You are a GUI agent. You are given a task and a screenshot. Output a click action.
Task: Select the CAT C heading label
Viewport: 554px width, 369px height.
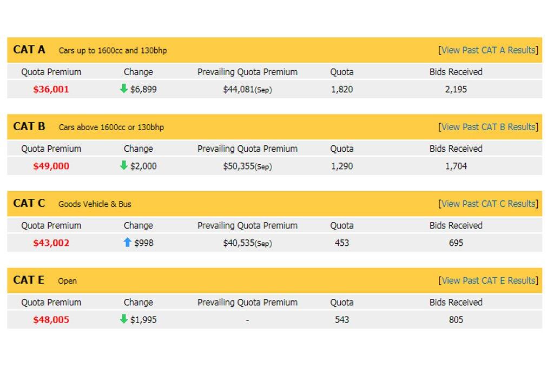click(x=29, y=203)
